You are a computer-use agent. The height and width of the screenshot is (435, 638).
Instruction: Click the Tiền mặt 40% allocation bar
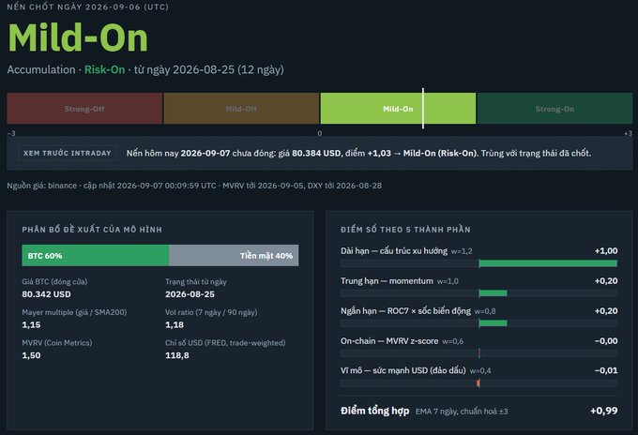pyautogui.click(x=234, y=255)
